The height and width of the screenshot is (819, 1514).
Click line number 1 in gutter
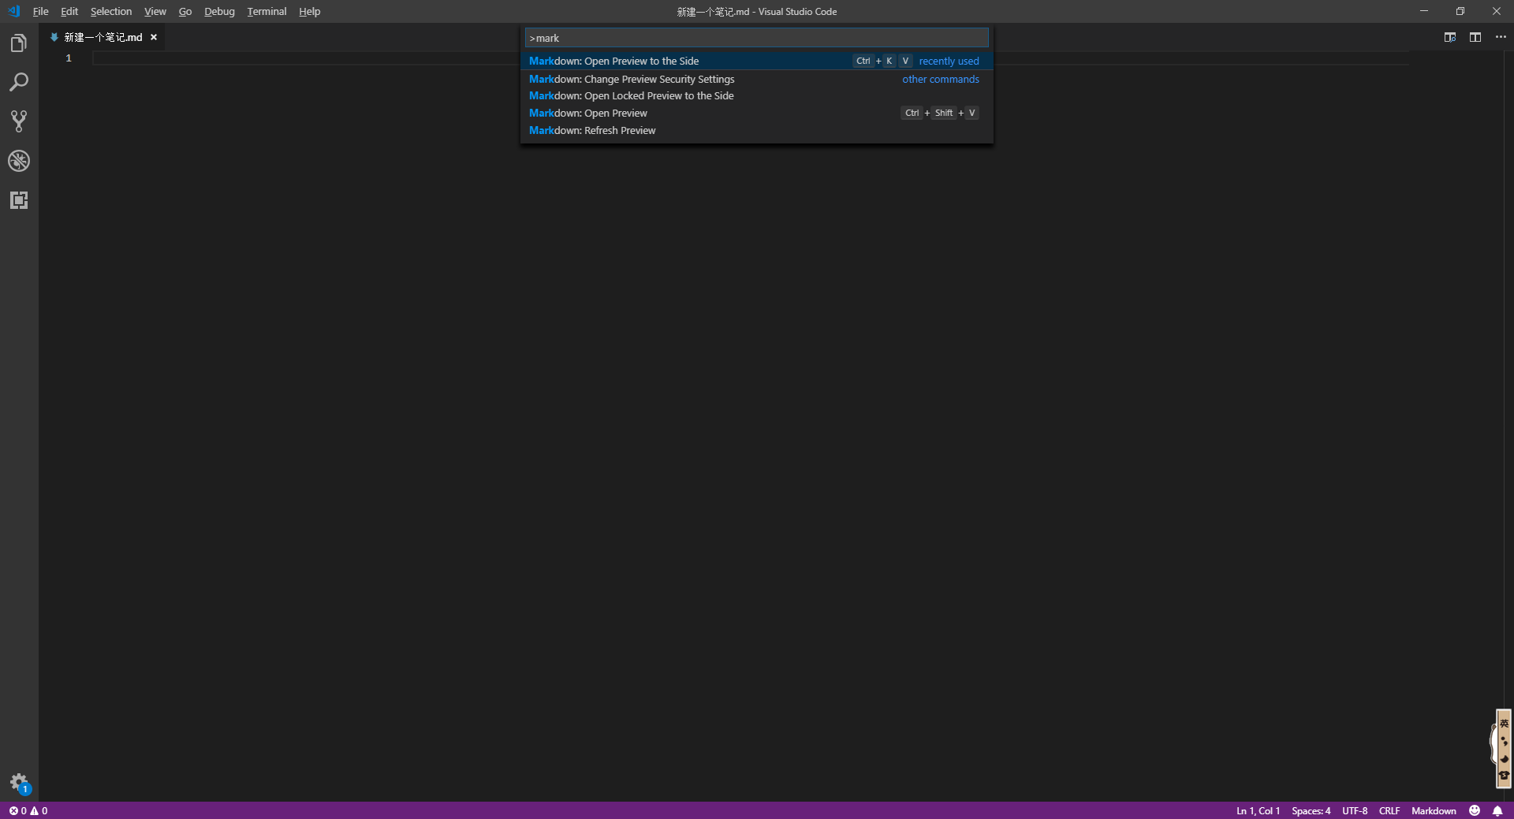coord(69,58)
